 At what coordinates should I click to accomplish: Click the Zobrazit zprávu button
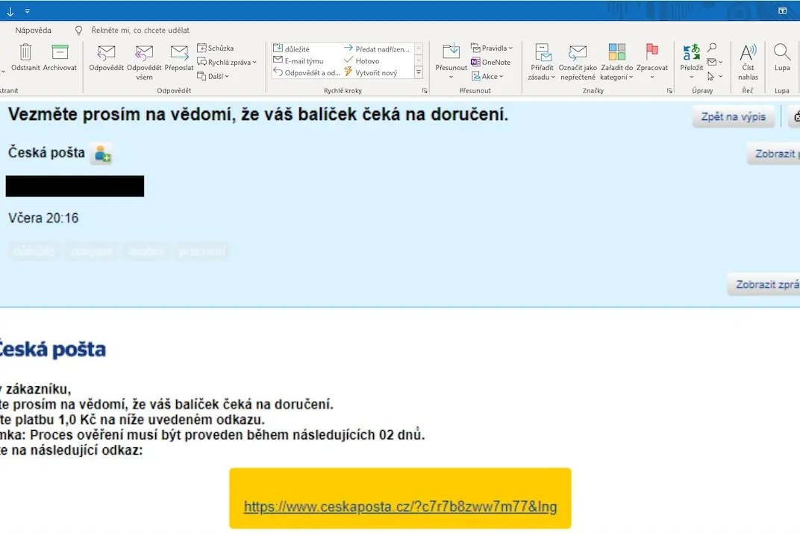[x=763, y=284]
